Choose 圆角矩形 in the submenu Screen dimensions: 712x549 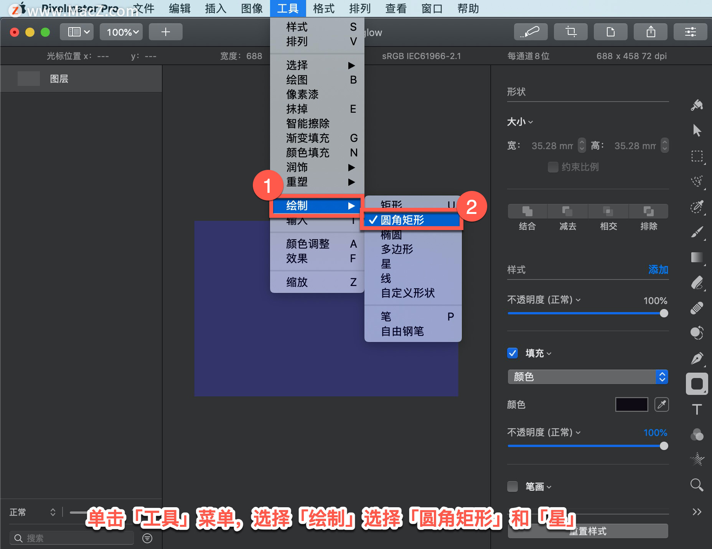(x=412, y=220)
